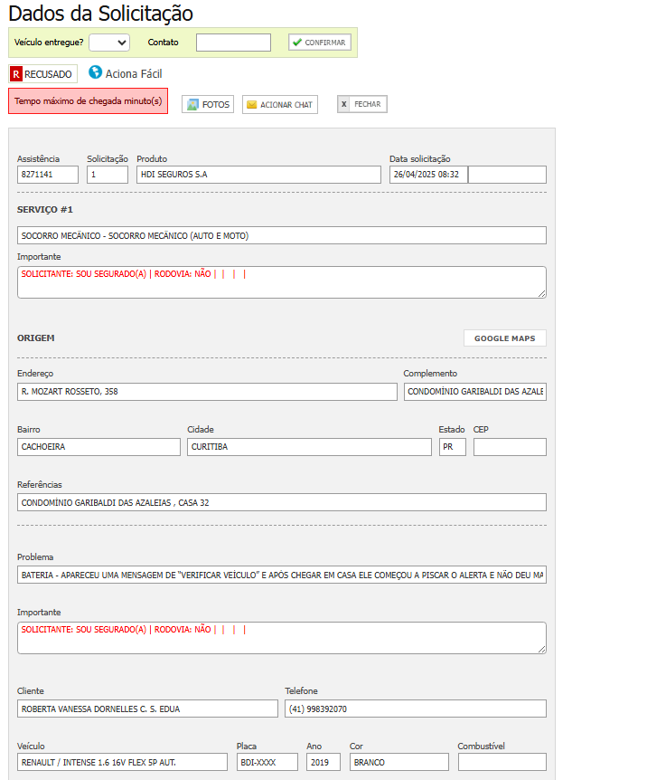The width and height of the screenshot is (647, 780).
Task: Click the Cidade field CURITIBA
Action: tap(309, 447)
